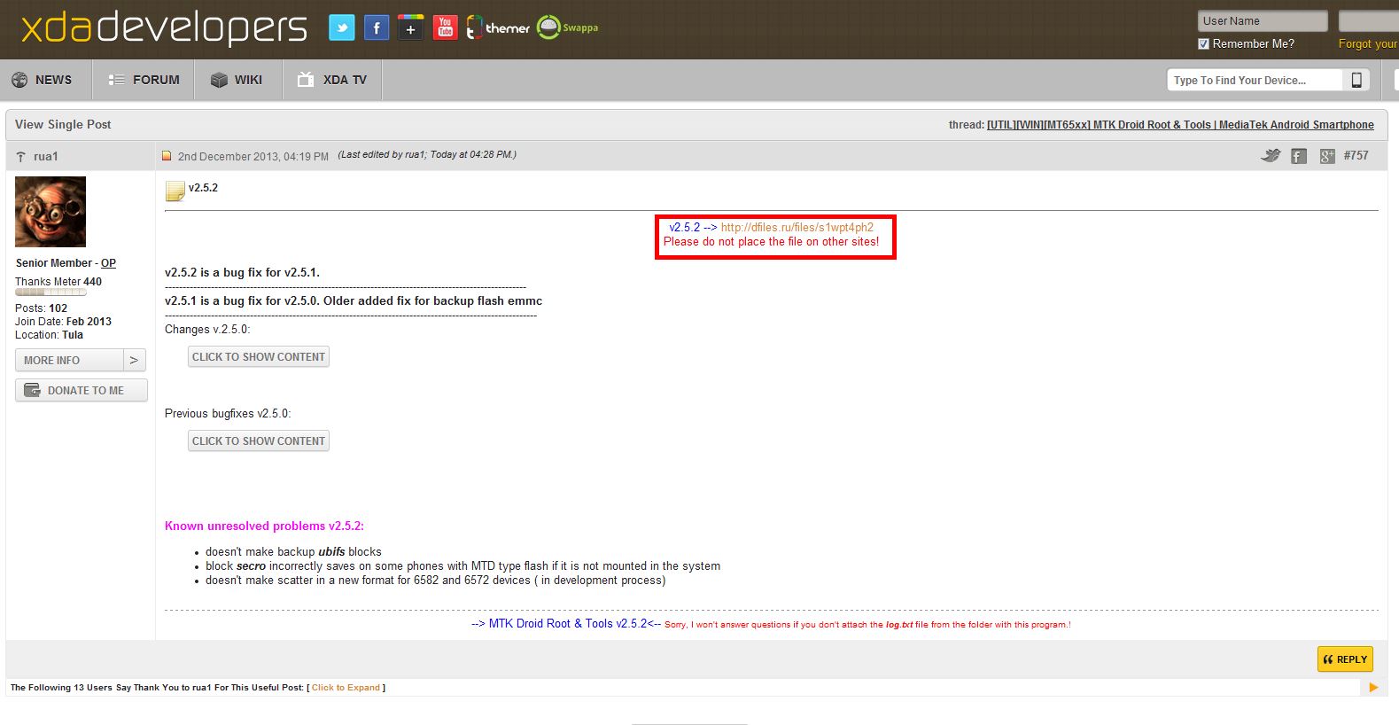
Task: Click the User Name input field
Action: (x=1262, y=21)
